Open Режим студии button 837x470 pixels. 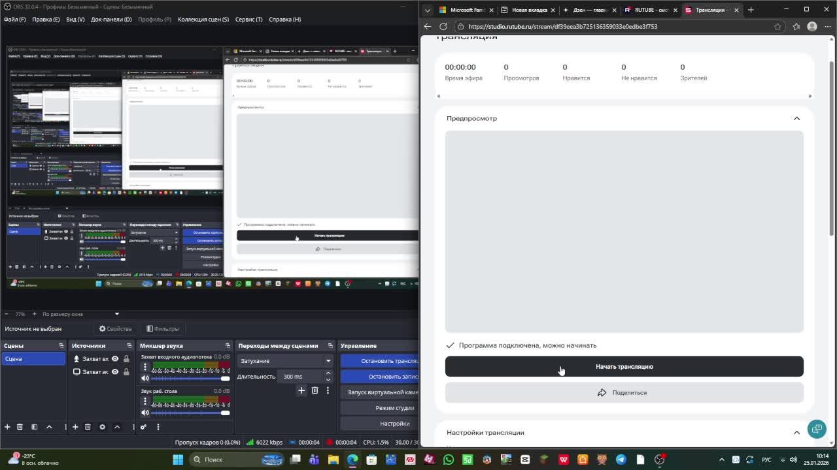click(379, 408)
